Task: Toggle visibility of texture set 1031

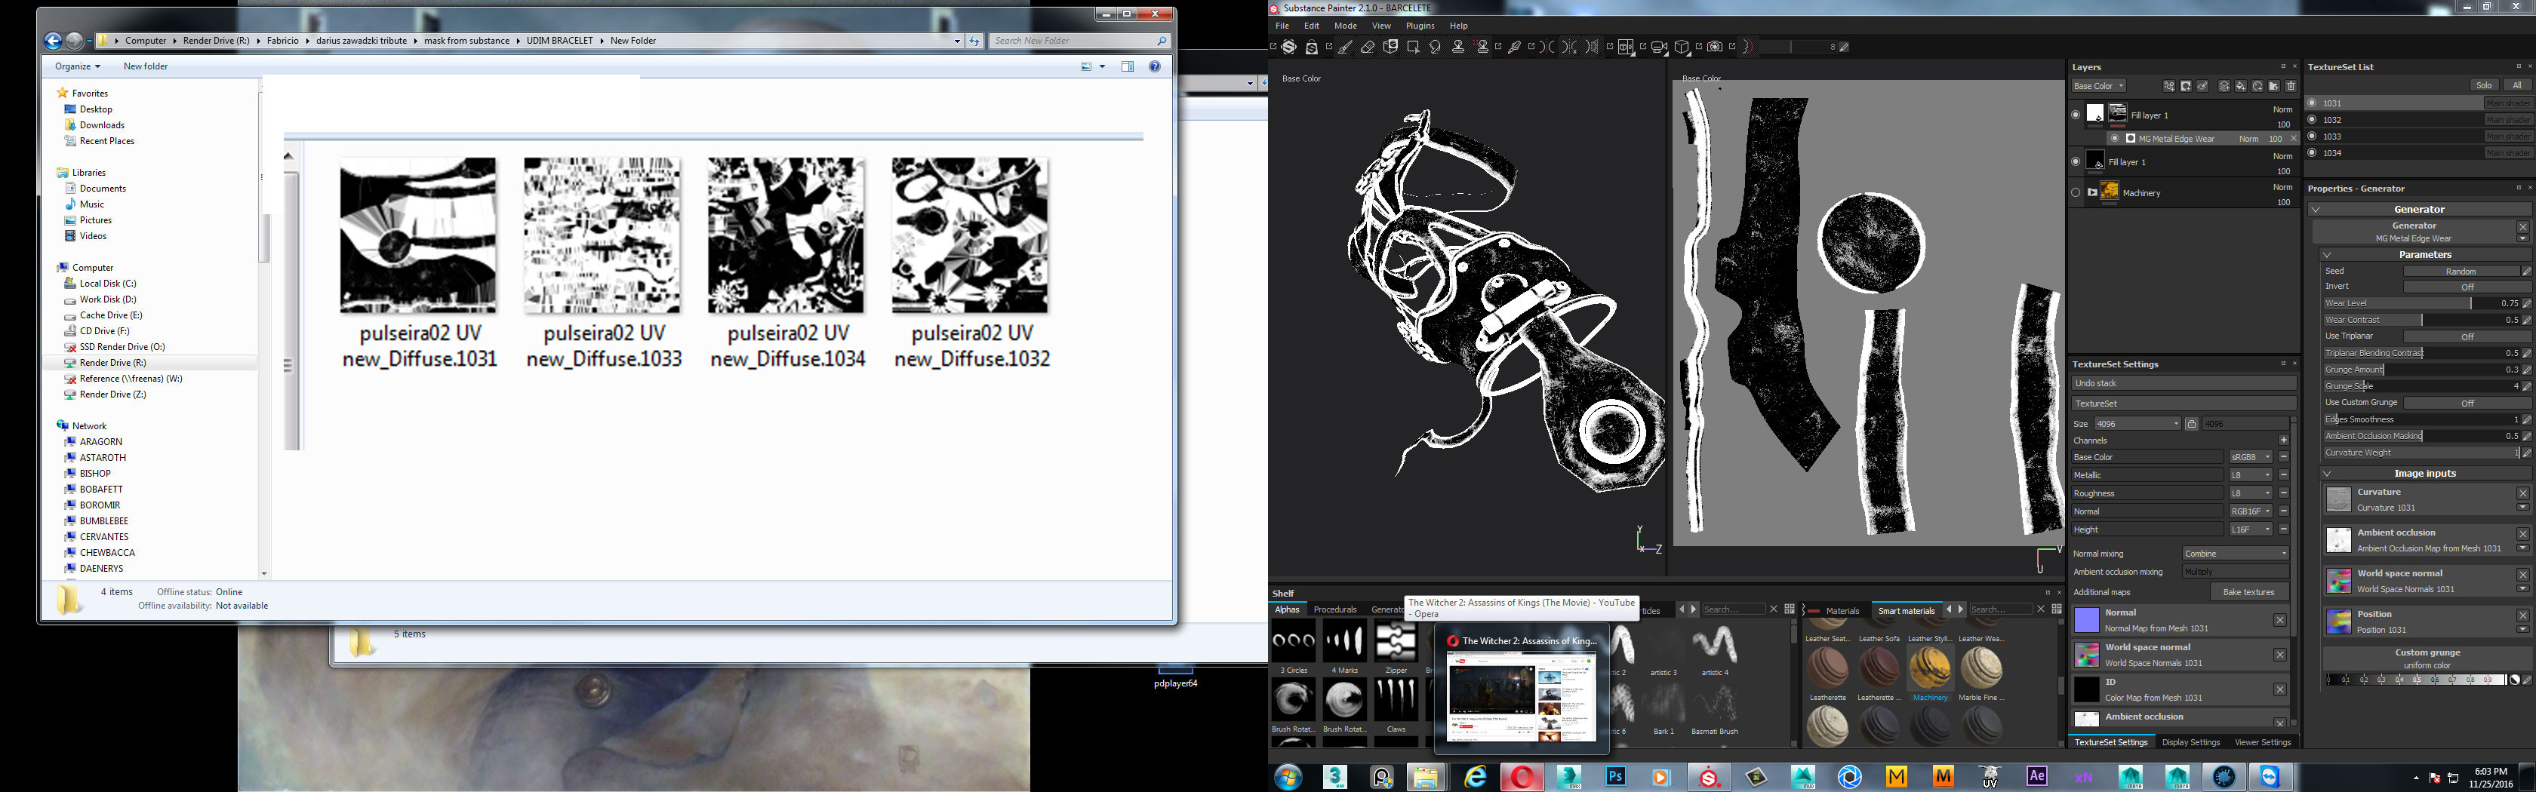Action: 2313,103
